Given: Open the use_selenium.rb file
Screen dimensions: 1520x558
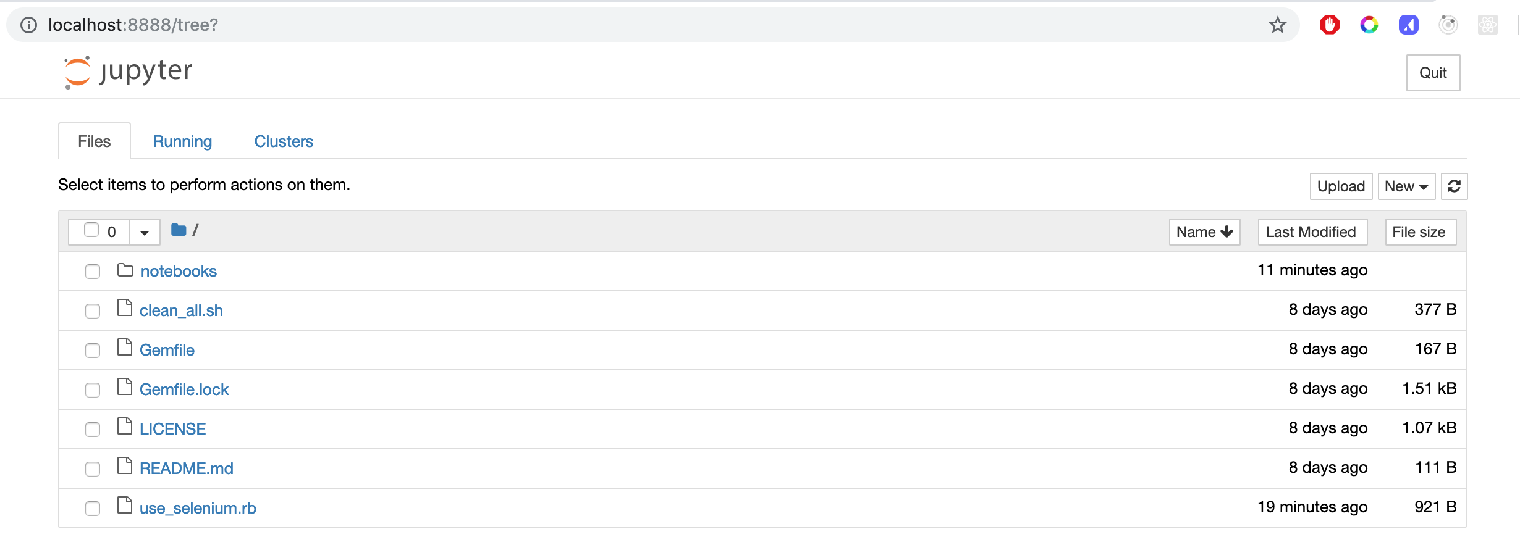Looking at the screenshot, I should 198,507.
